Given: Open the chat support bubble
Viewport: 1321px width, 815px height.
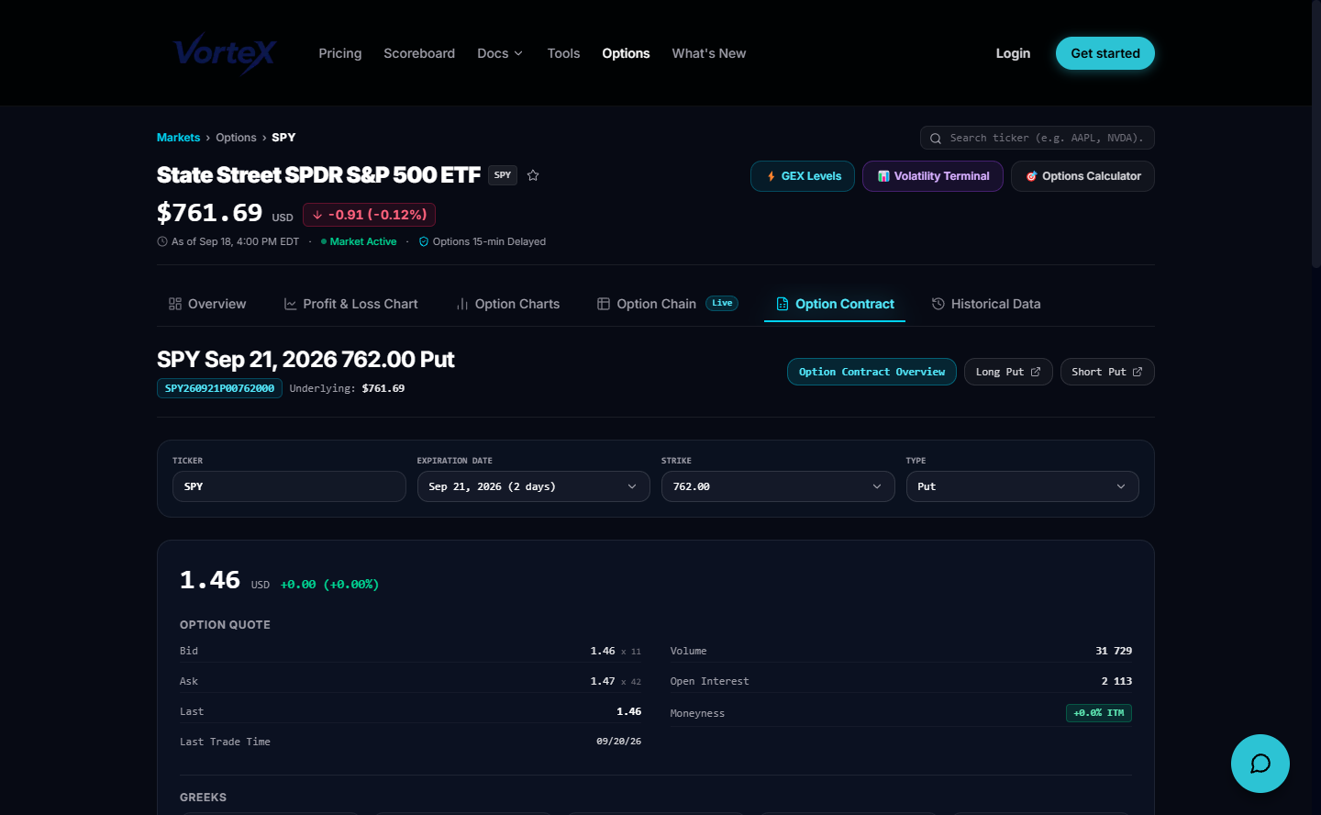Looking at the screenshot, I should (x=1260, y=764).
